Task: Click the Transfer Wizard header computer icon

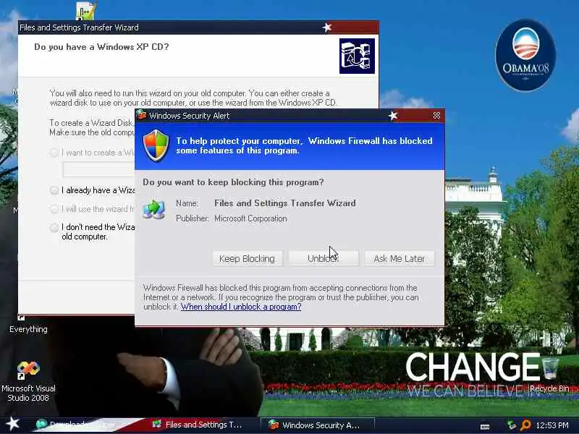Action: (x=357, y=56)
